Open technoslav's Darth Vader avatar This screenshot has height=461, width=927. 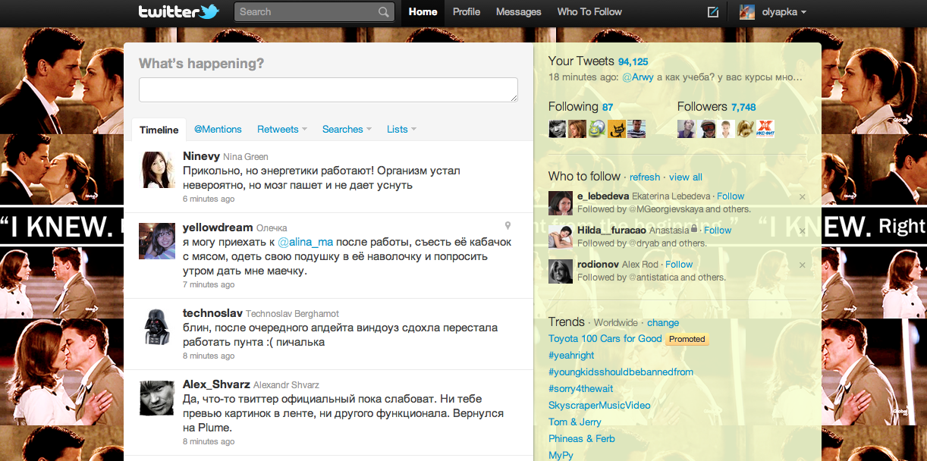pyautogui.click(x=157, y=327)
